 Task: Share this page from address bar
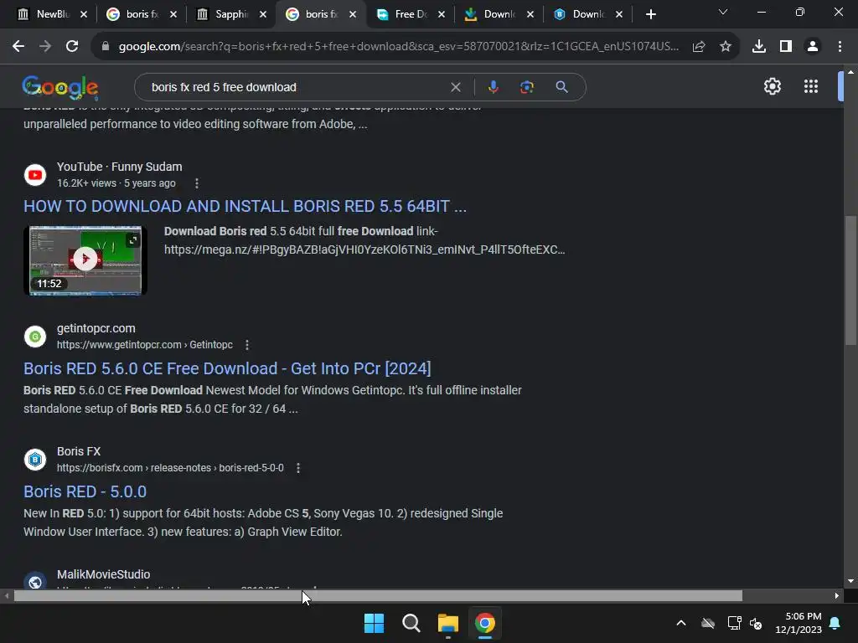tap(699, 47)
